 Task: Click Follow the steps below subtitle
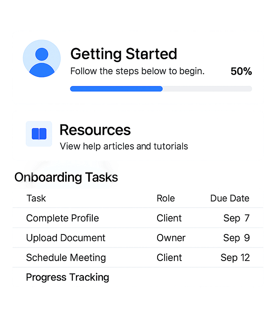pos(137,71)
